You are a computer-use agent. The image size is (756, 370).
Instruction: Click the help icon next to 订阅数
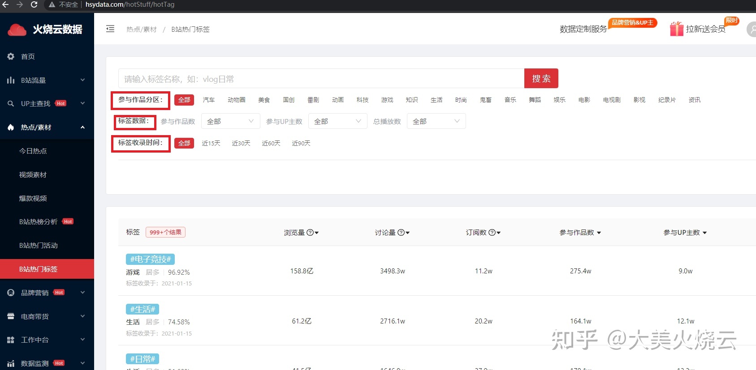tap(492, 233)
